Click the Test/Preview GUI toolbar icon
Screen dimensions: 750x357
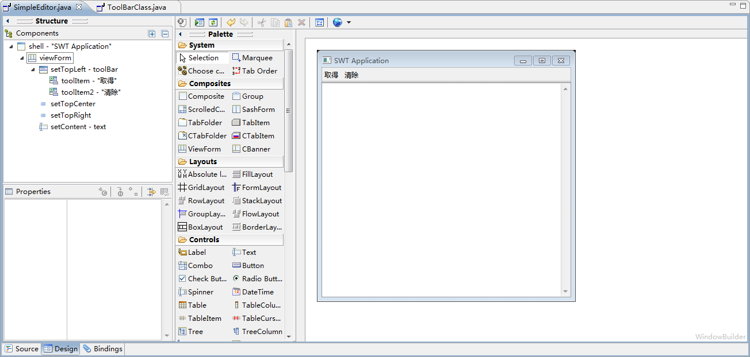coord(200,22)
